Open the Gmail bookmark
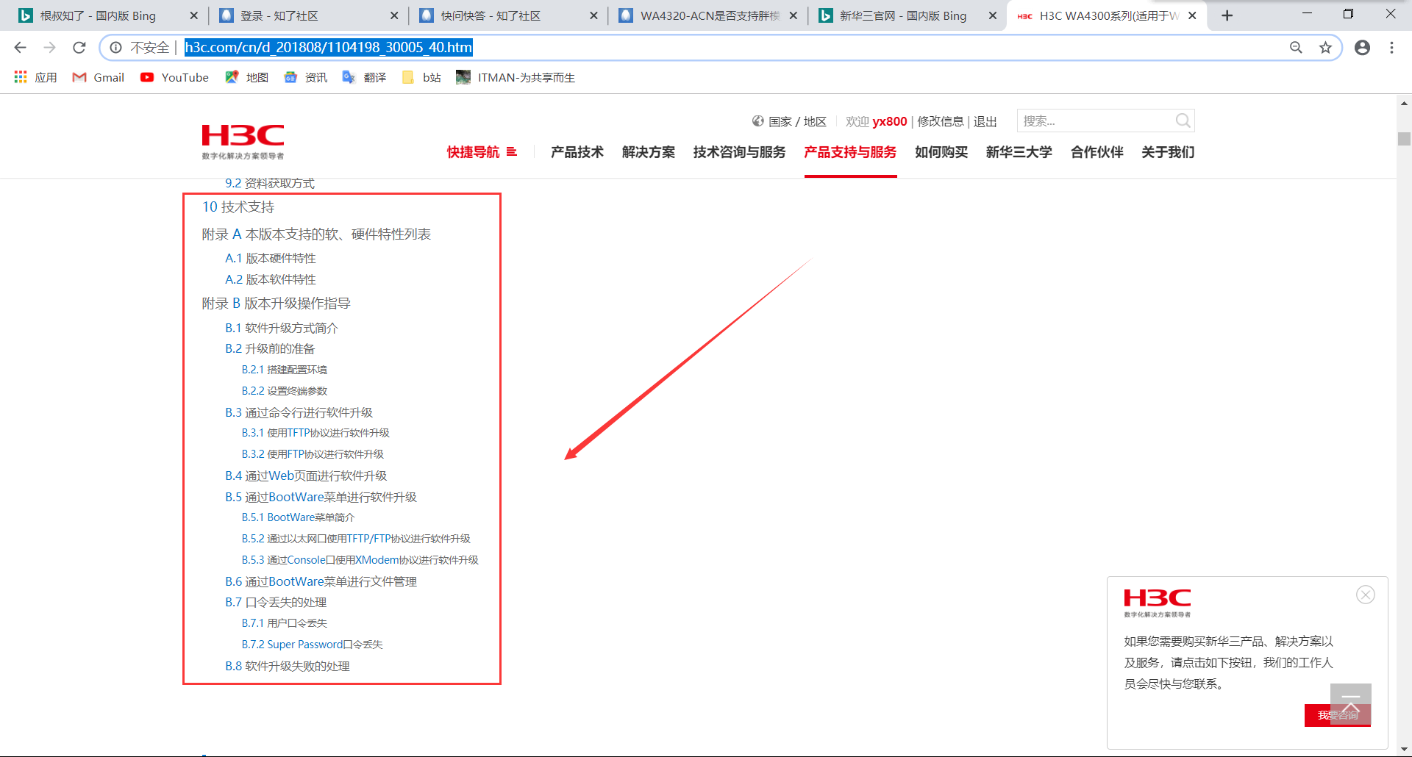 tap(98, 77)
